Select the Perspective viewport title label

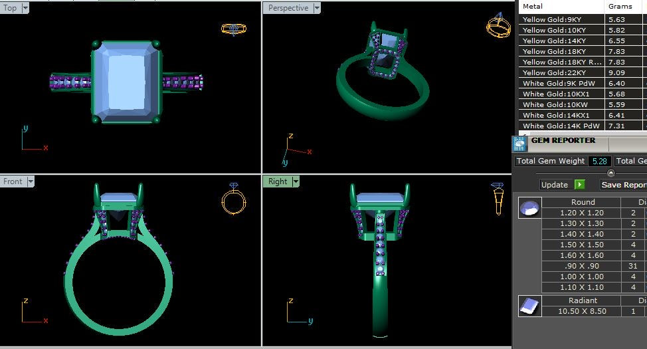pos(288,8)
